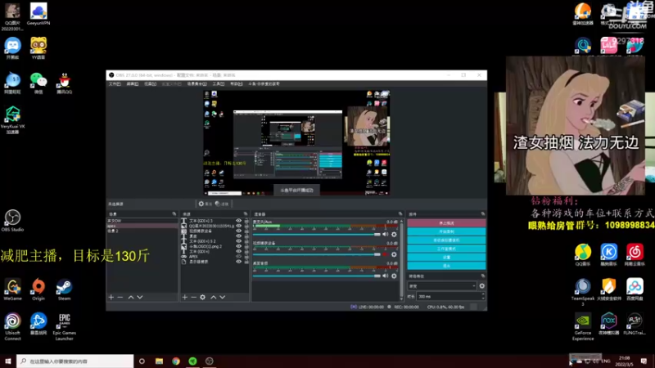Toggle visibility of 视频捕获设备 source

[x=238, y=231]
